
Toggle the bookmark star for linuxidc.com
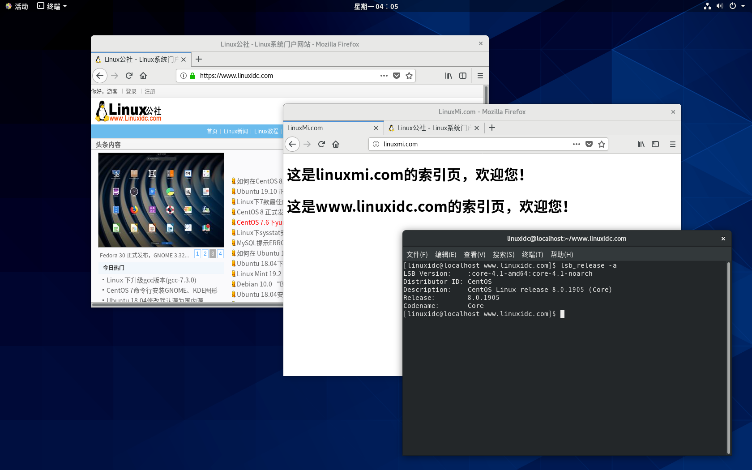click(409, 76)
